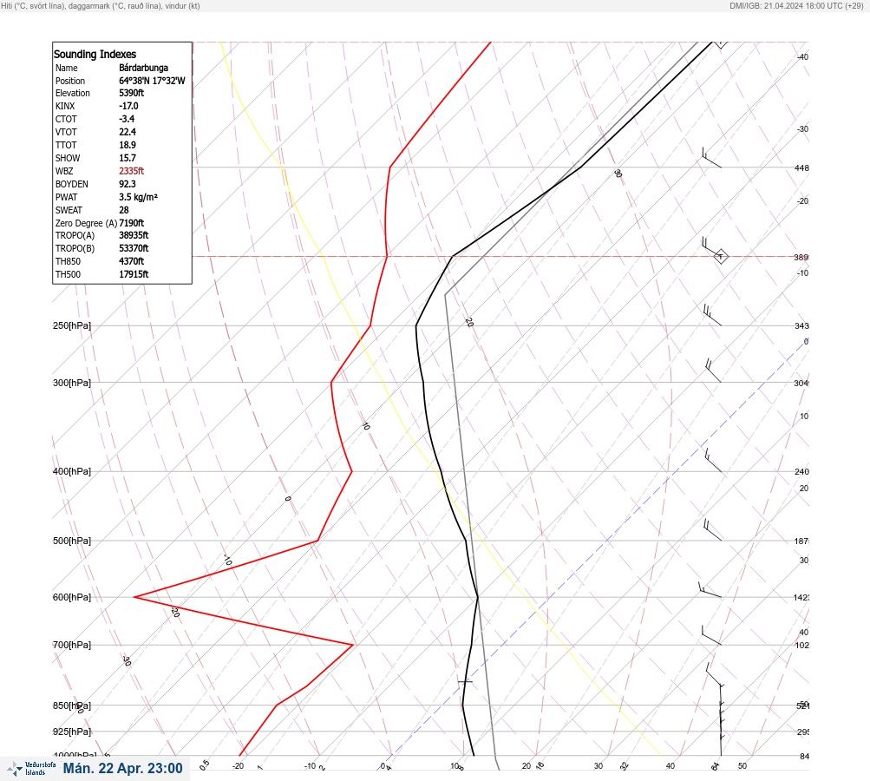Click the CTOT value '-3.4'
The width and height of the screenshot is (870, 781).
(x=127, y=119)
